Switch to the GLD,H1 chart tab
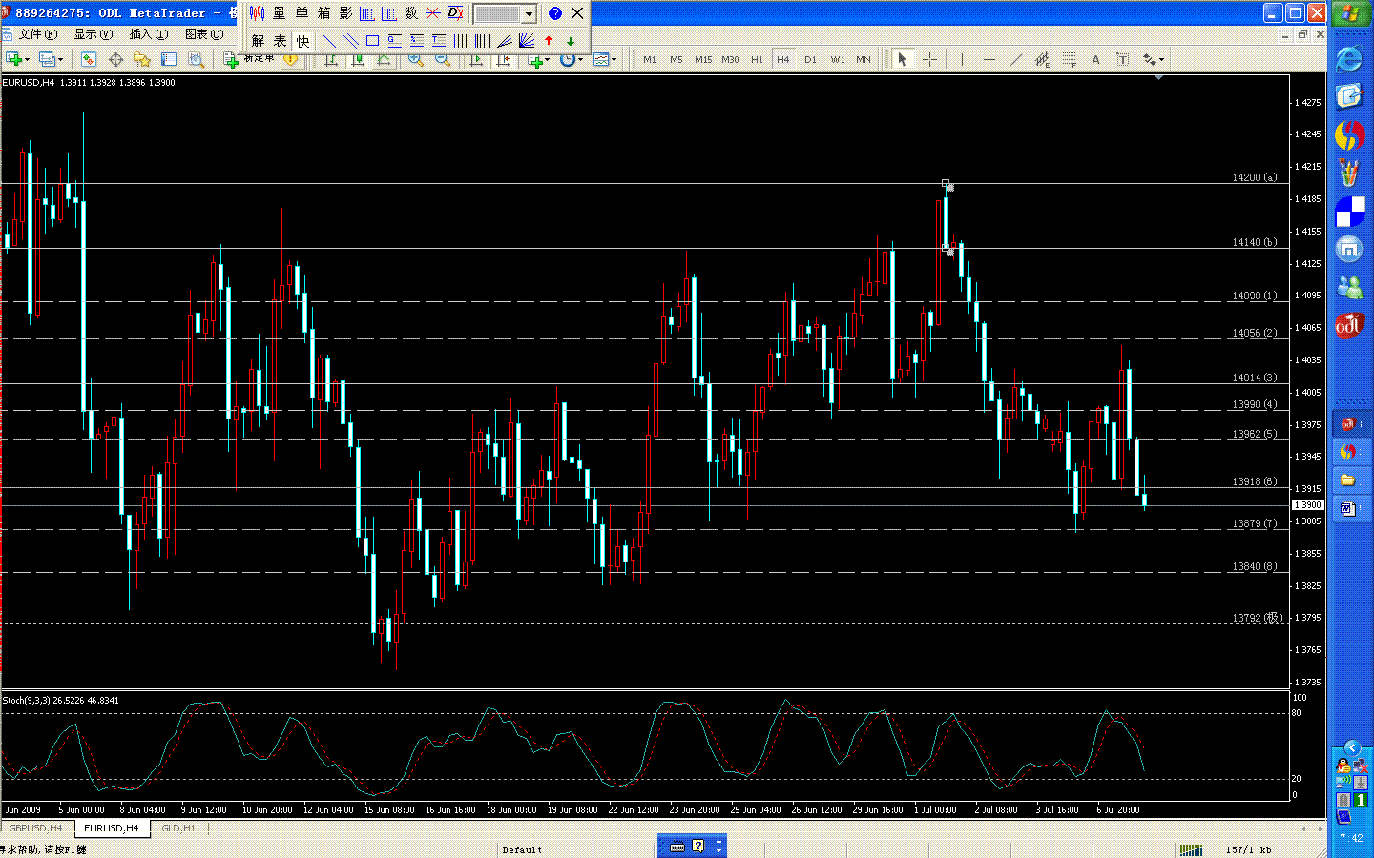 point(178,828)
